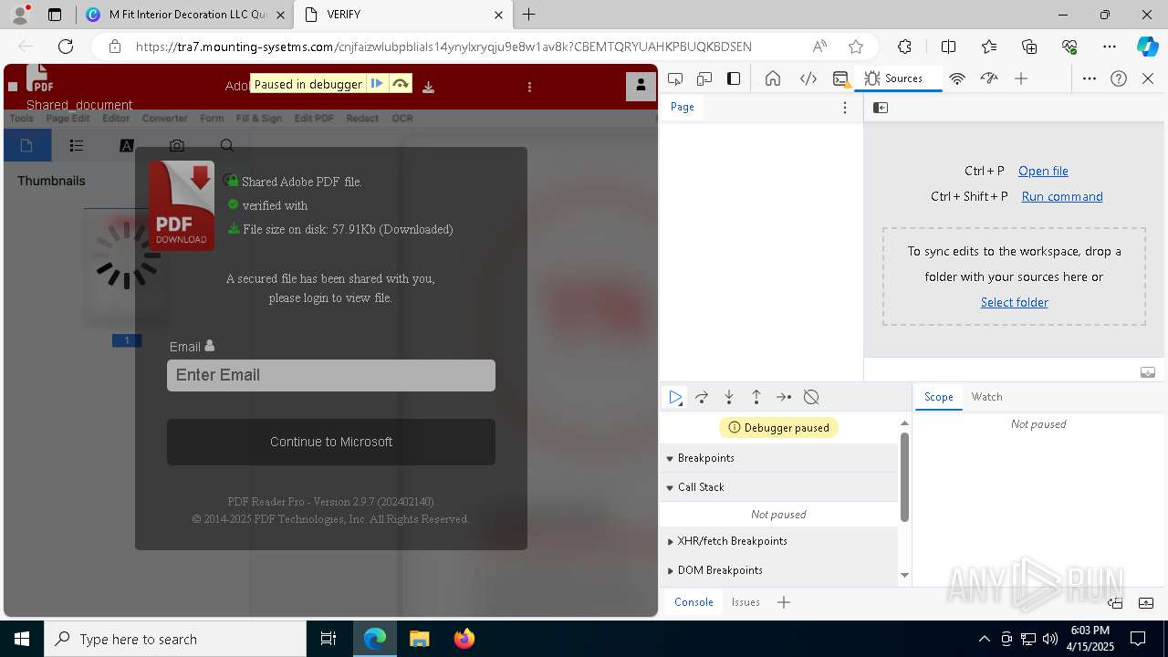Click the text annotation A icon
Image resolution: width=1168 pixels, height=657 pixels.
pos(127,145)
